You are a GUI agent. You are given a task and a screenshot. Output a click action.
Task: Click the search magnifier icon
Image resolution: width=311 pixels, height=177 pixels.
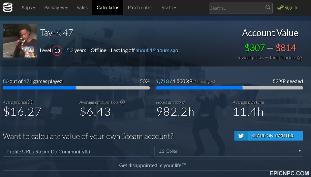click(x=268, y=7)
